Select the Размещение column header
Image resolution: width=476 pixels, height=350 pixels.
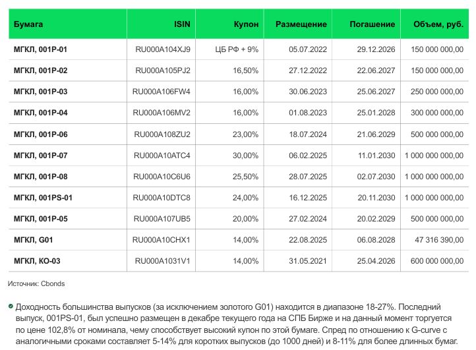(301, 24)
